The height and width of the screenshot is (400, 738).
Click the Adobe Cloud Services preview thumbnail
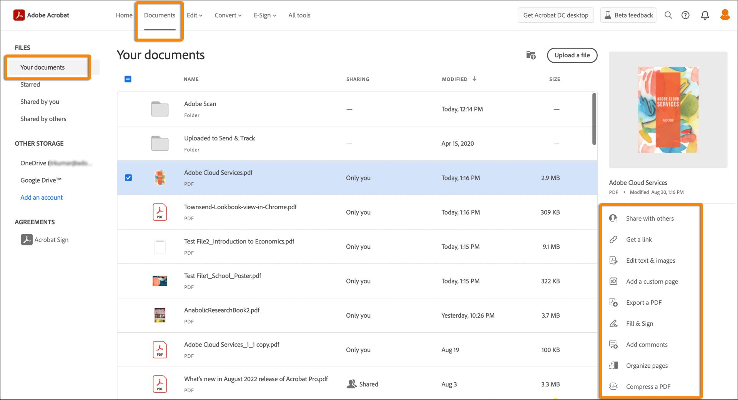coord(668,110)
